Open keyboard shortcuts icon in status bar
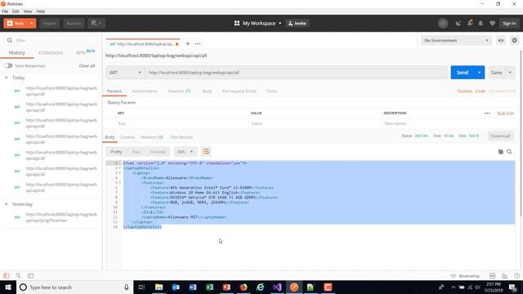Image resolution: width=523 pixels, height=294 pixels. 504,276
